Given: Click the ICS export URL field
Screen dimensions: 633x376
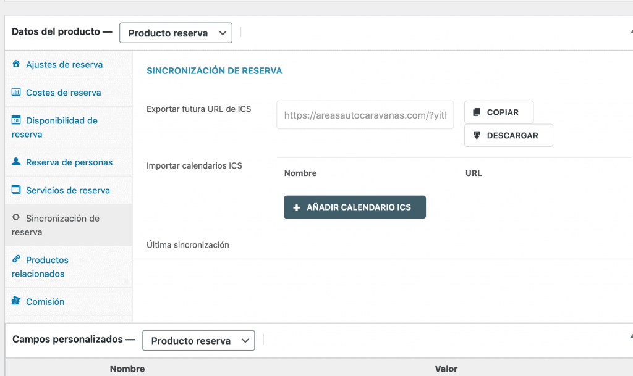Looking at the screenshot, I should 365,115.
